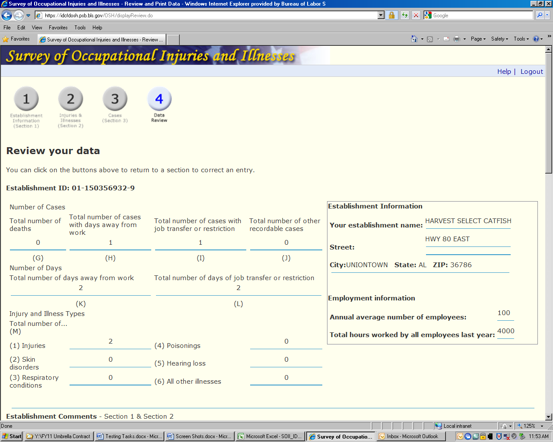Click the vertical scrollbar up arrow
Image resolution: width=553 pixels, height=442 pixels.
tap(549, 49)
